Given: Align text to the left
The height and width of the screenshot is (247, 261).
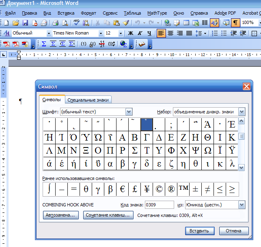Looking at the screenshot, I should click(x=161, y=33).
